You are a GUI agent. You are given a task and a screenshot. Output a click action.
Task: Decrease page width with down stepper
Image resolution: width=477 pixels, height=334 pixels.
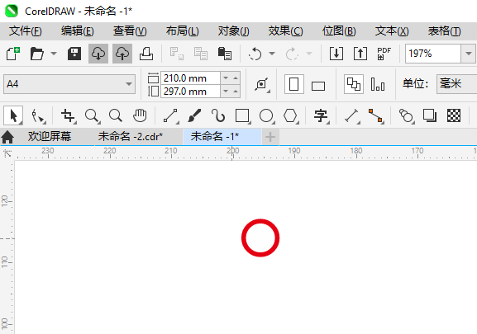(226, 78)
